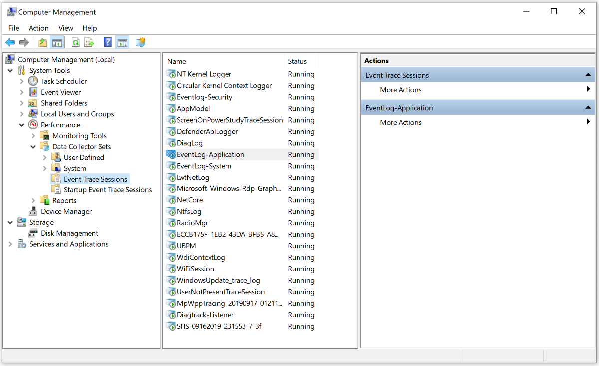Collapse the Event Trace Sessions actions header
599x366 pixels.
click(x=588, y=75)
